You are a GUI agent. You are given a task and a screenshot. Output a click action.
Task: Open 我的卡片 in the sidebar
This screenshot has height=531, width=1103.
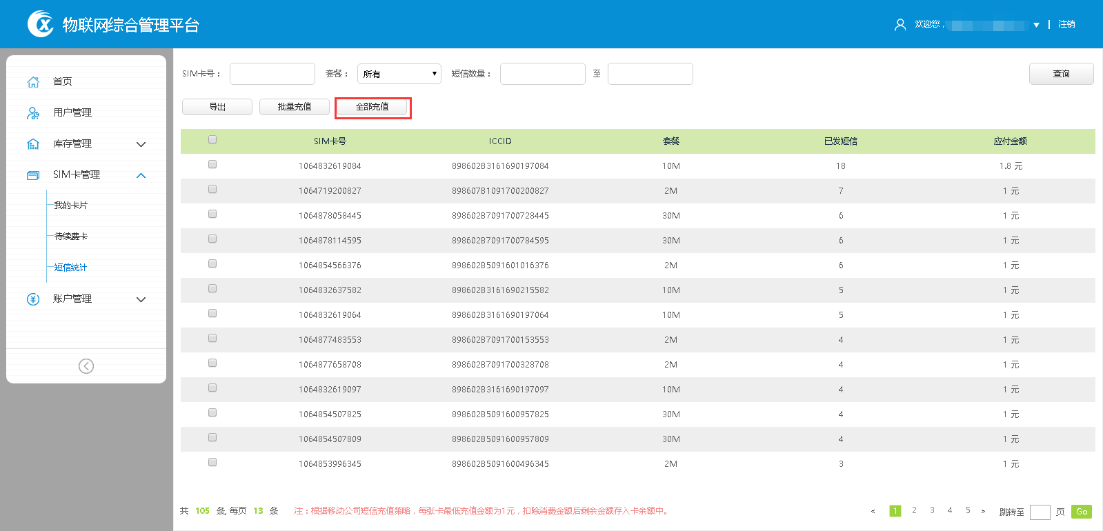click(x=71, y=206)
